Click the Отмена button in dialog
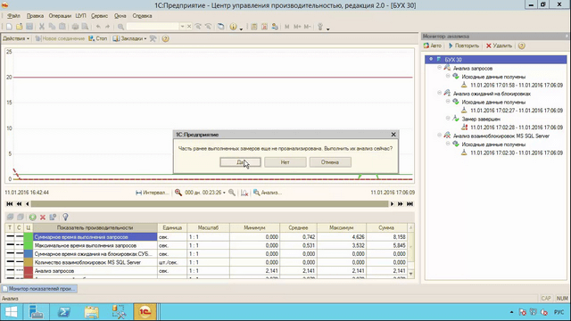 click(330, 162)
